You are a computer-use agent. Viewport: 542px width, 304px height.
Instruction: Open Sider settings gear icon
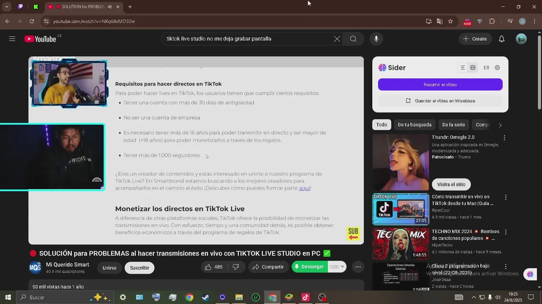[497, 68]
